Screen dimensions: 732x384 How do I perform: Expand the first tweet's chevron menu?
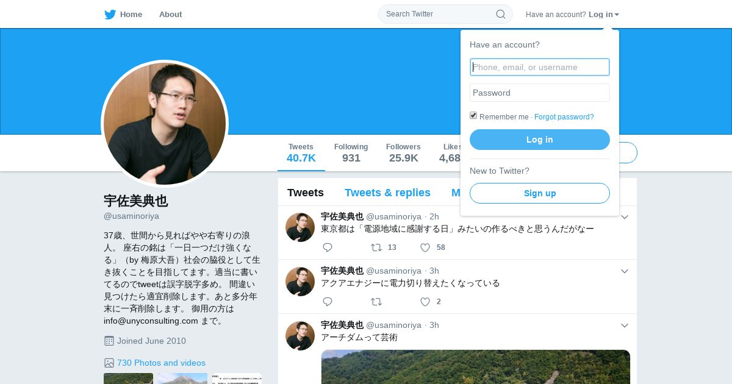click(x=625, y=217)
